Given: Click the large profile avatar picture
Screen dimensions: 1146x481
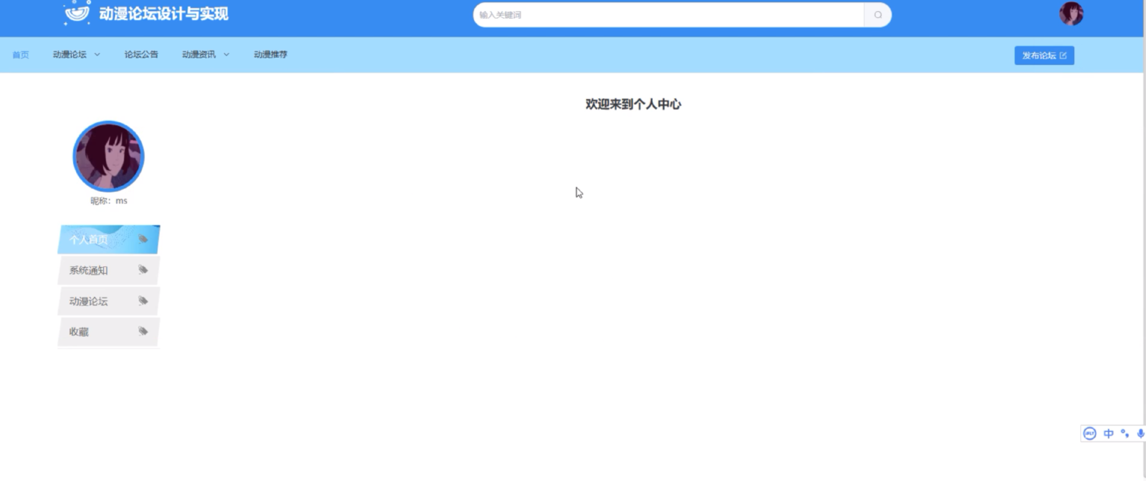Looking at the screenshot, I should (109, 156).
